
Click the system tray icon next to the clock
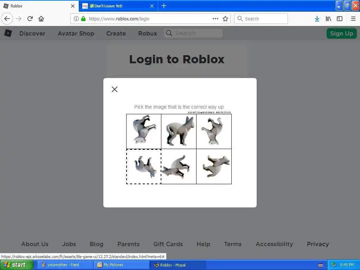[x=334, y=265]
